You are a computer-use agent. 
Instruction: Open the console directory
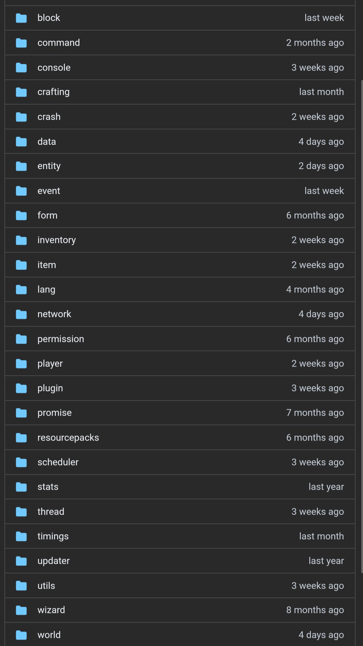pos(54,67)
